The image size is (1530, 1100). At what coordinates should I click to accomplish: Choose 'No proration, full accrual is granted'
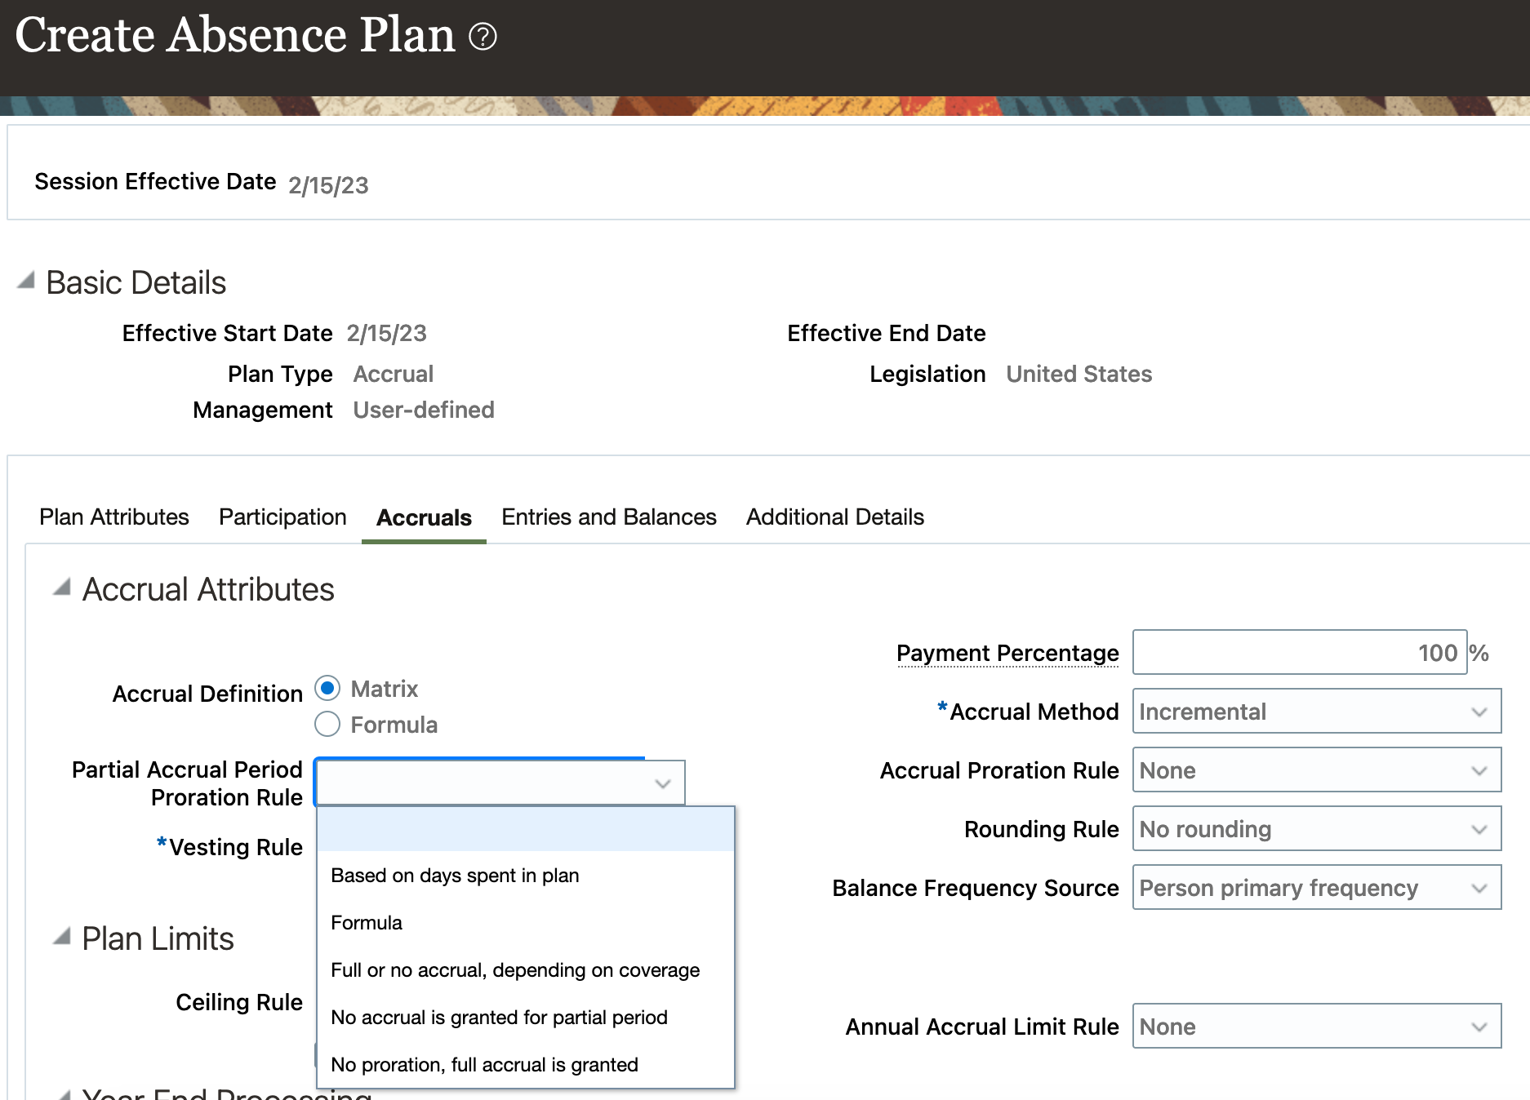click(484, 1065)
